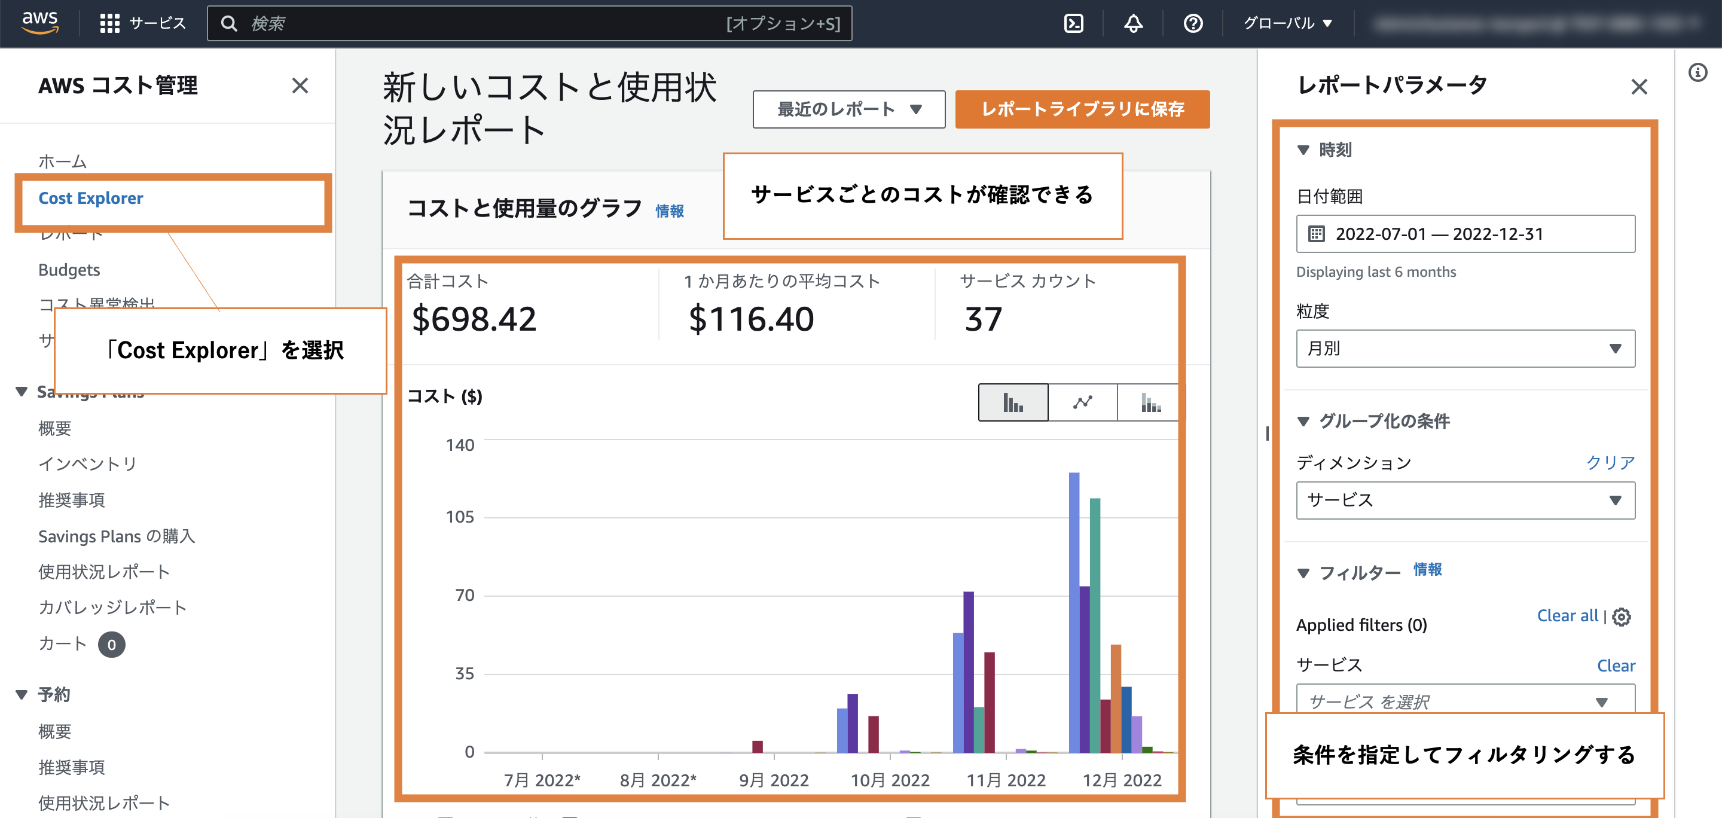Click the サービス label in top nav
Image resolution: width=1722 pixels, height=818 pixels.
158,23
